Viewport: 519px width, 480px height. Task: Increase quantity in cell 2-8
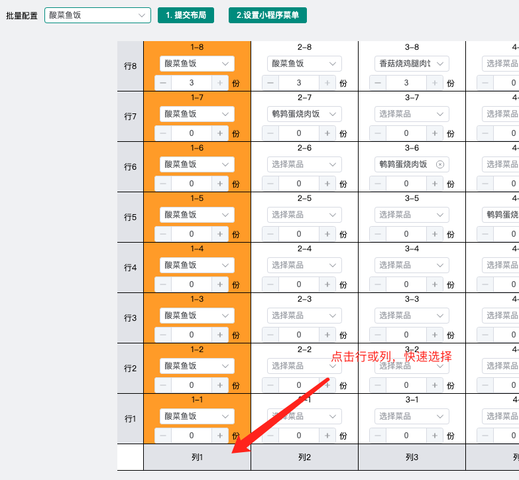[x=327, y=83]
